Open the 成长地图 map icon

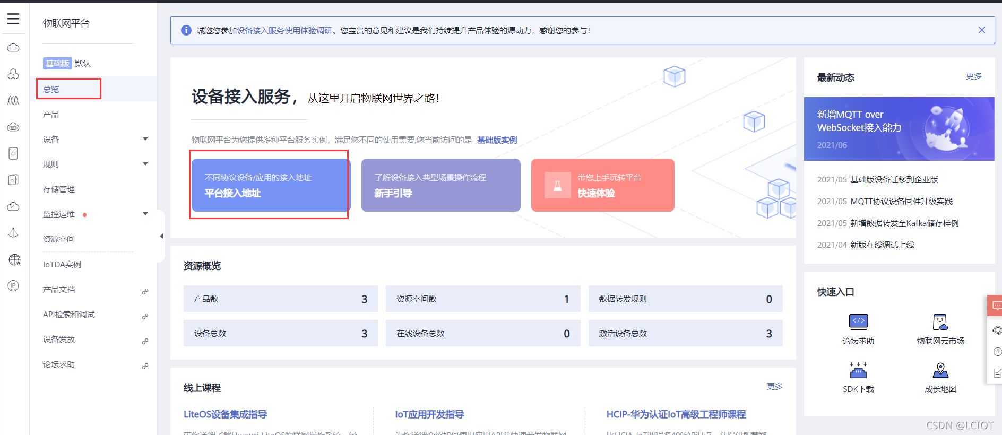(x=940, y=370)
